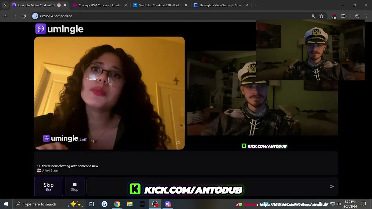The width and height of the screenshot is (372, 209).
Task: Close the Chicago EDM Concerts tab
Action: 126,5
